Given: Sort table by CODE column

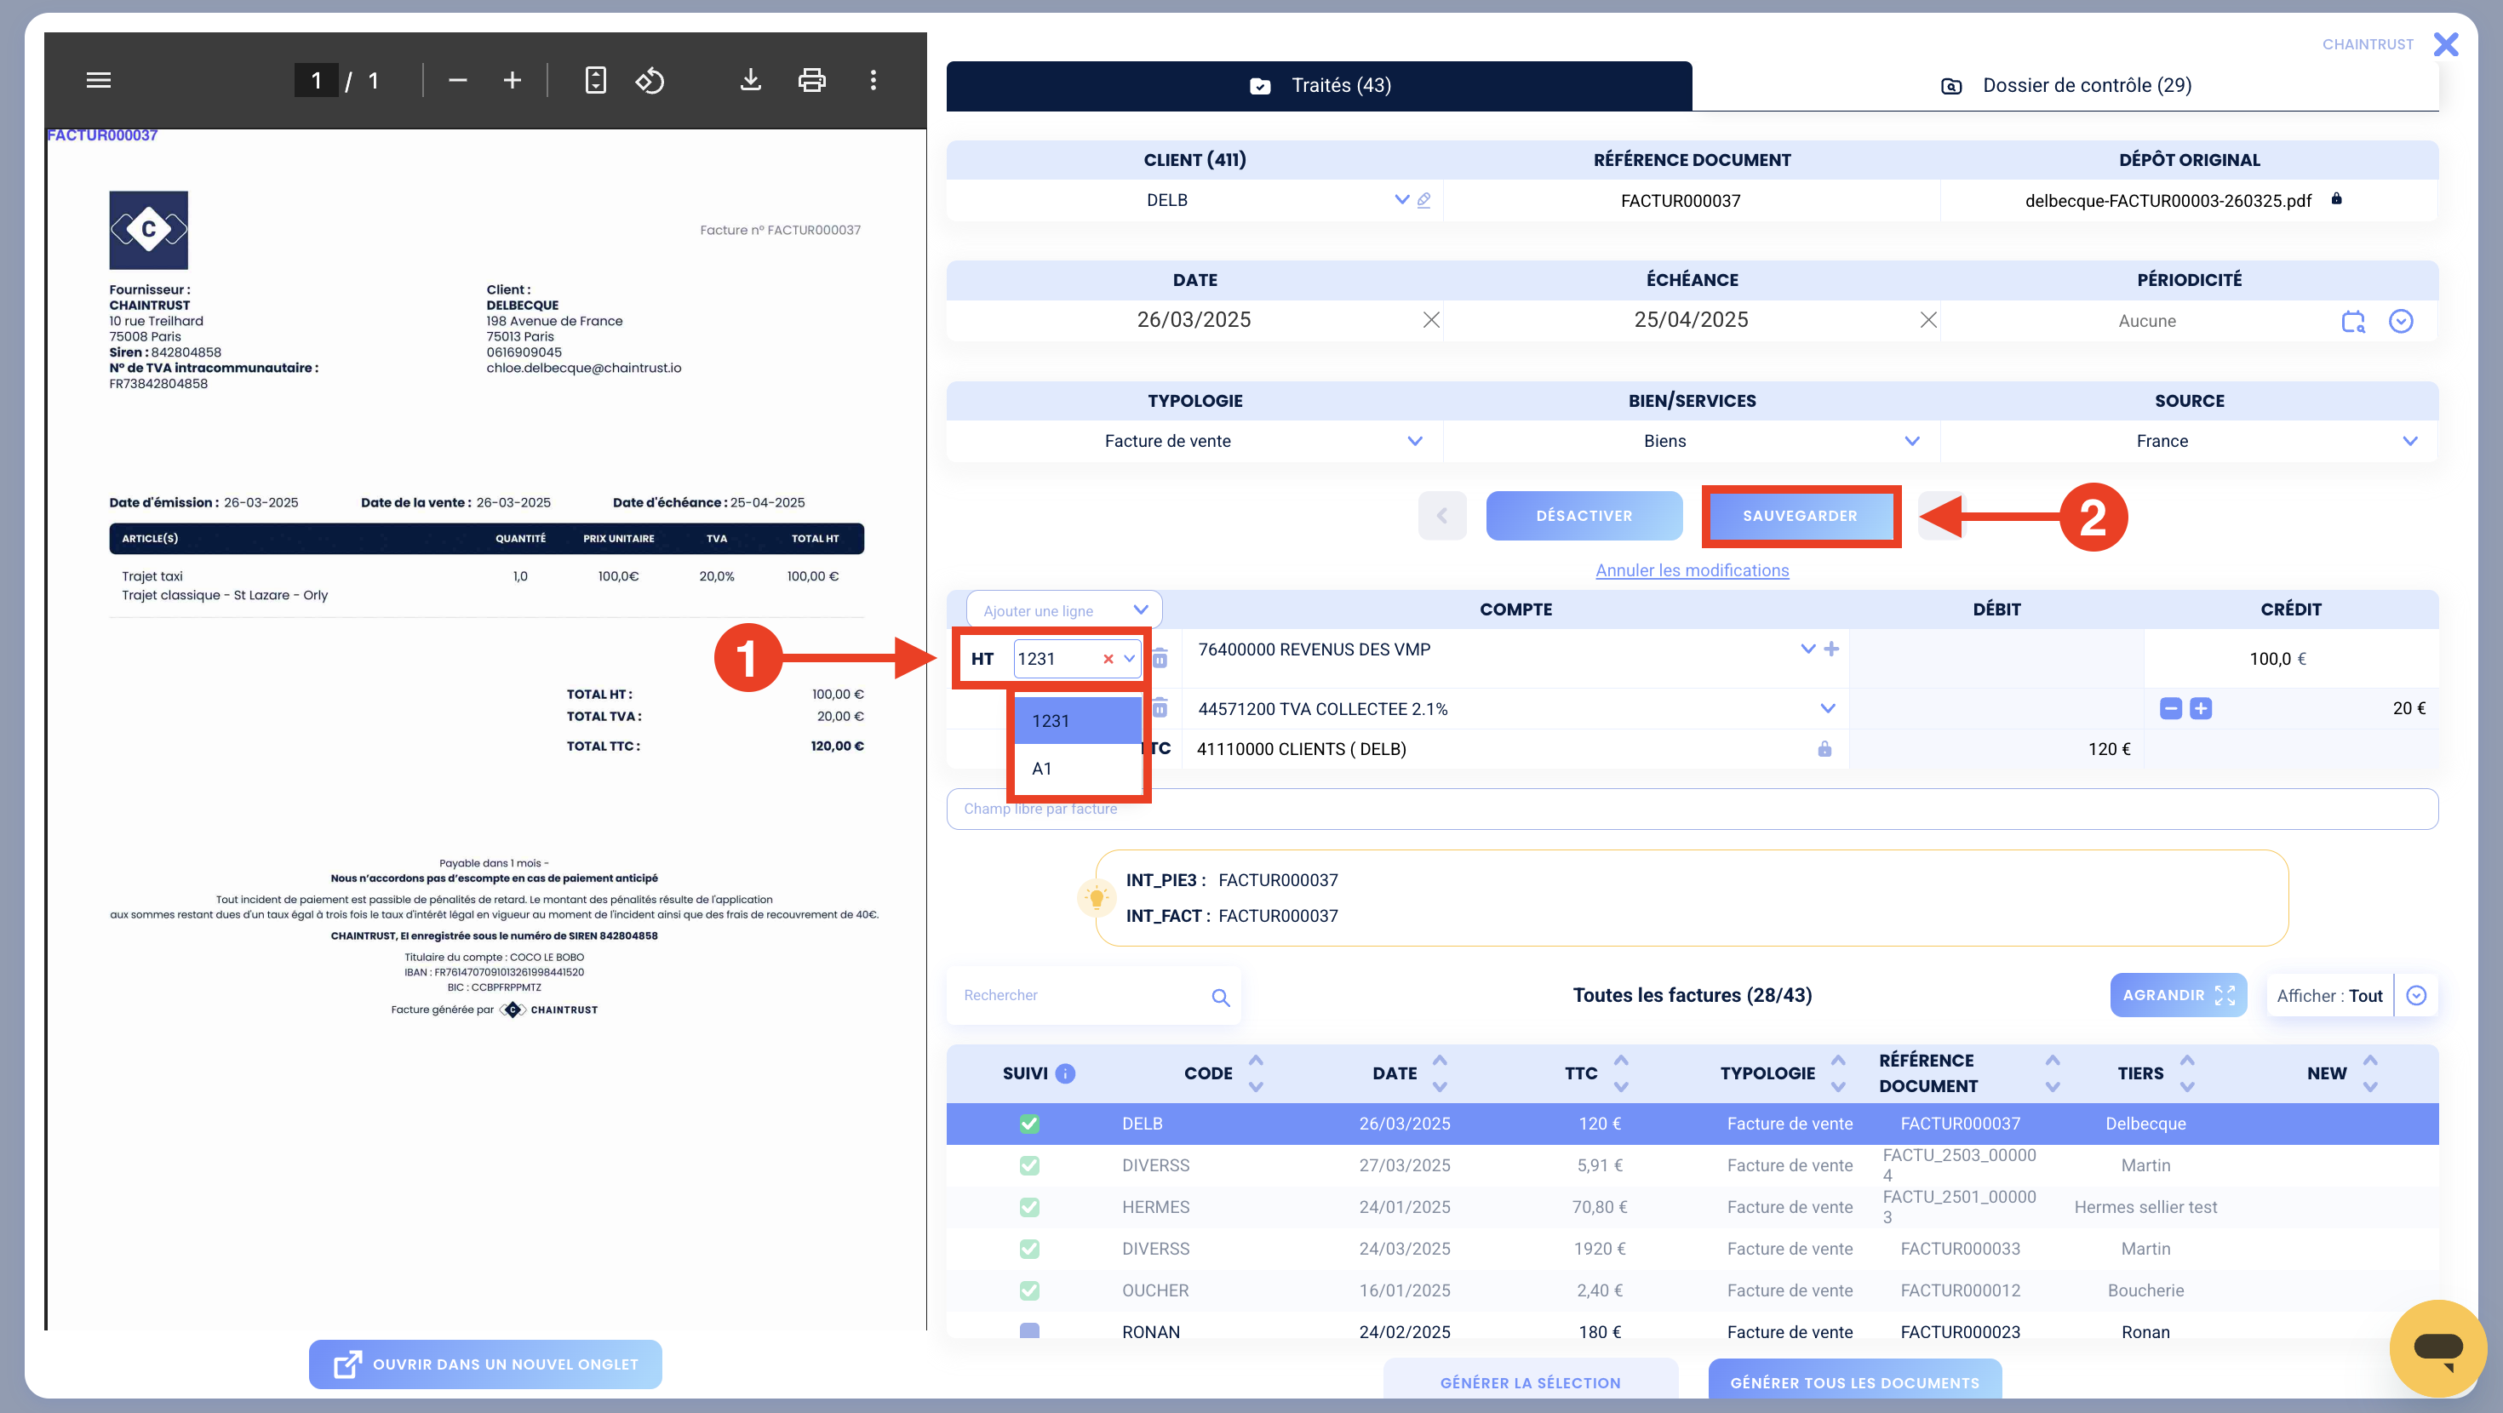Looking at the screenshot, I should [1256, 1073].
